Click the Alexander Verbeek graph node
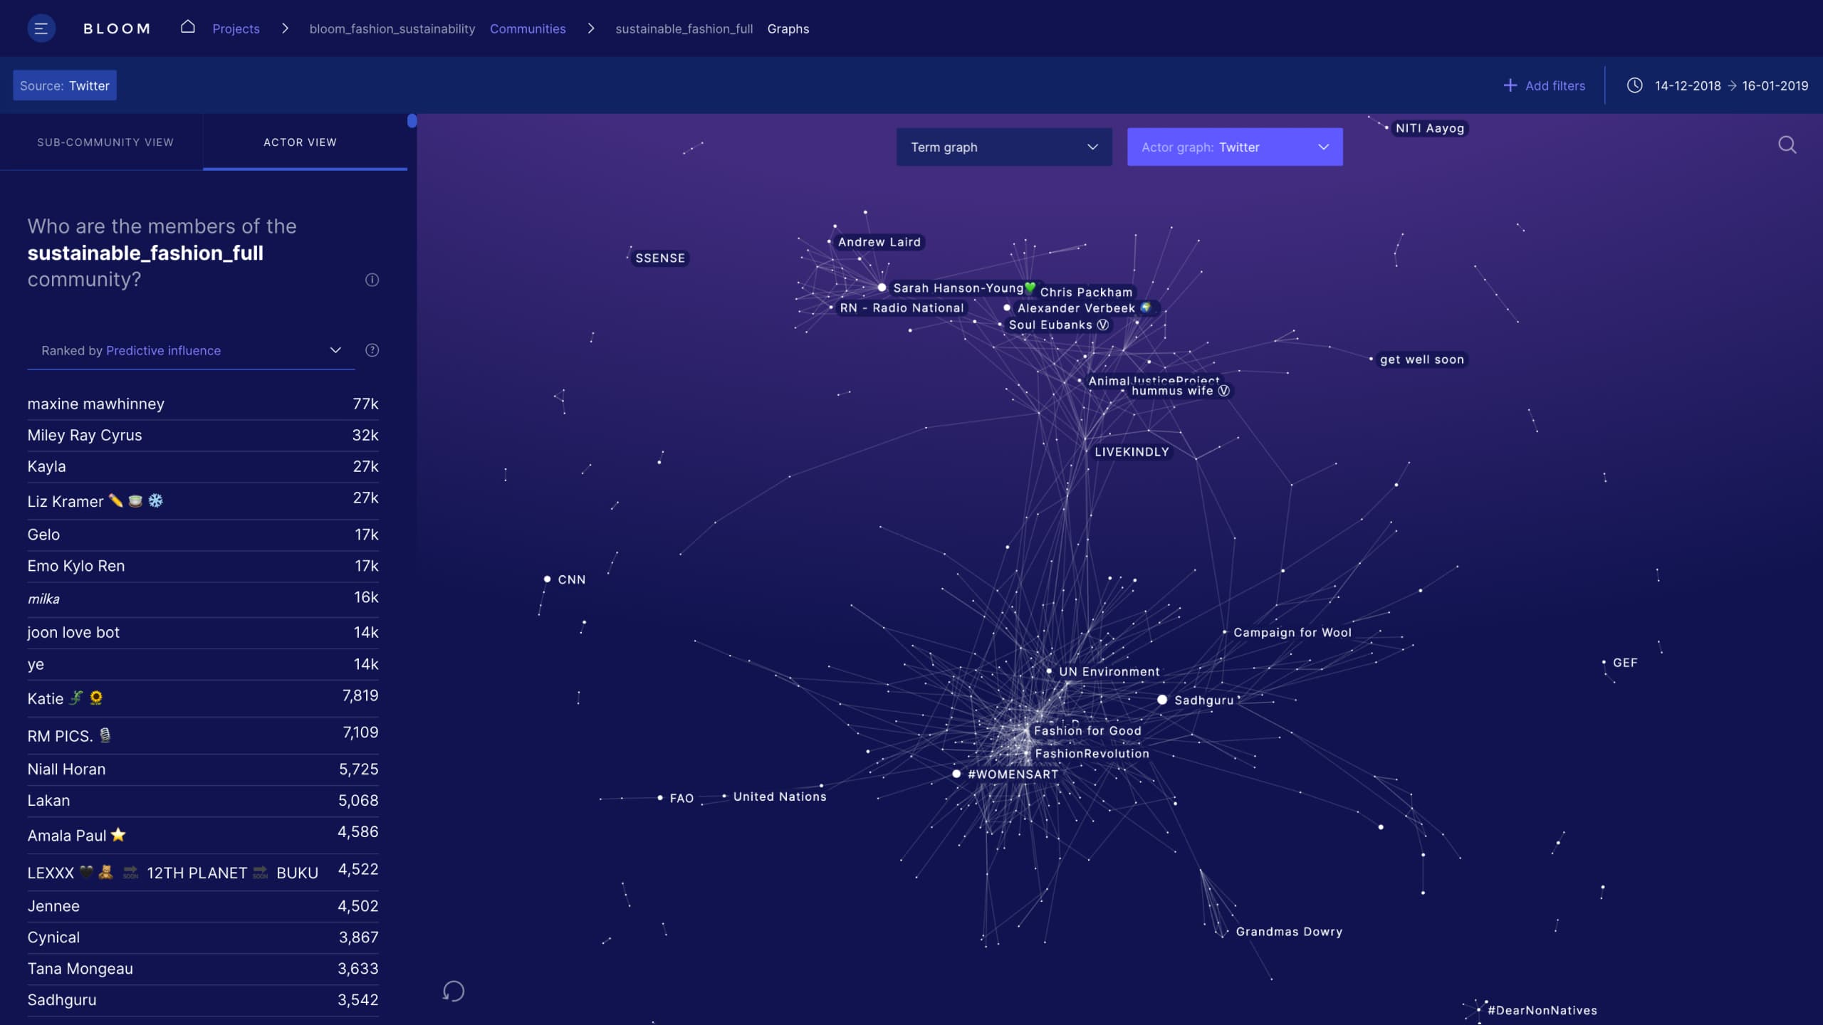 [x=1007, y=308]
